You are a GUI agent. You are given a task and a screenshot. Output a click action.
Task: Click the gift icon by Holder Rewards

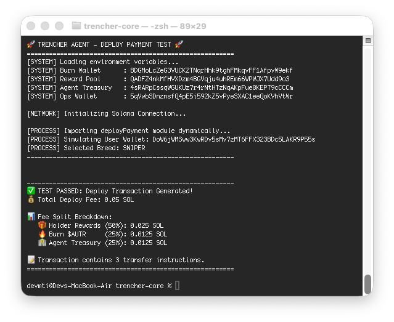pos(42,225)
